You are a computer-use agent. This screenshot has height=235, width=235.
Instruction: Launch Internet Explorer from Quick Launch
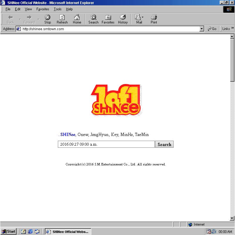(30, 231)
